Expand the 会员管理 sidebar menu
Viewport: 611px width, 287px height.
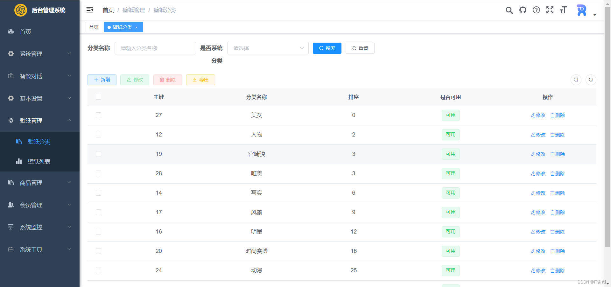click(x=40, y=205)
